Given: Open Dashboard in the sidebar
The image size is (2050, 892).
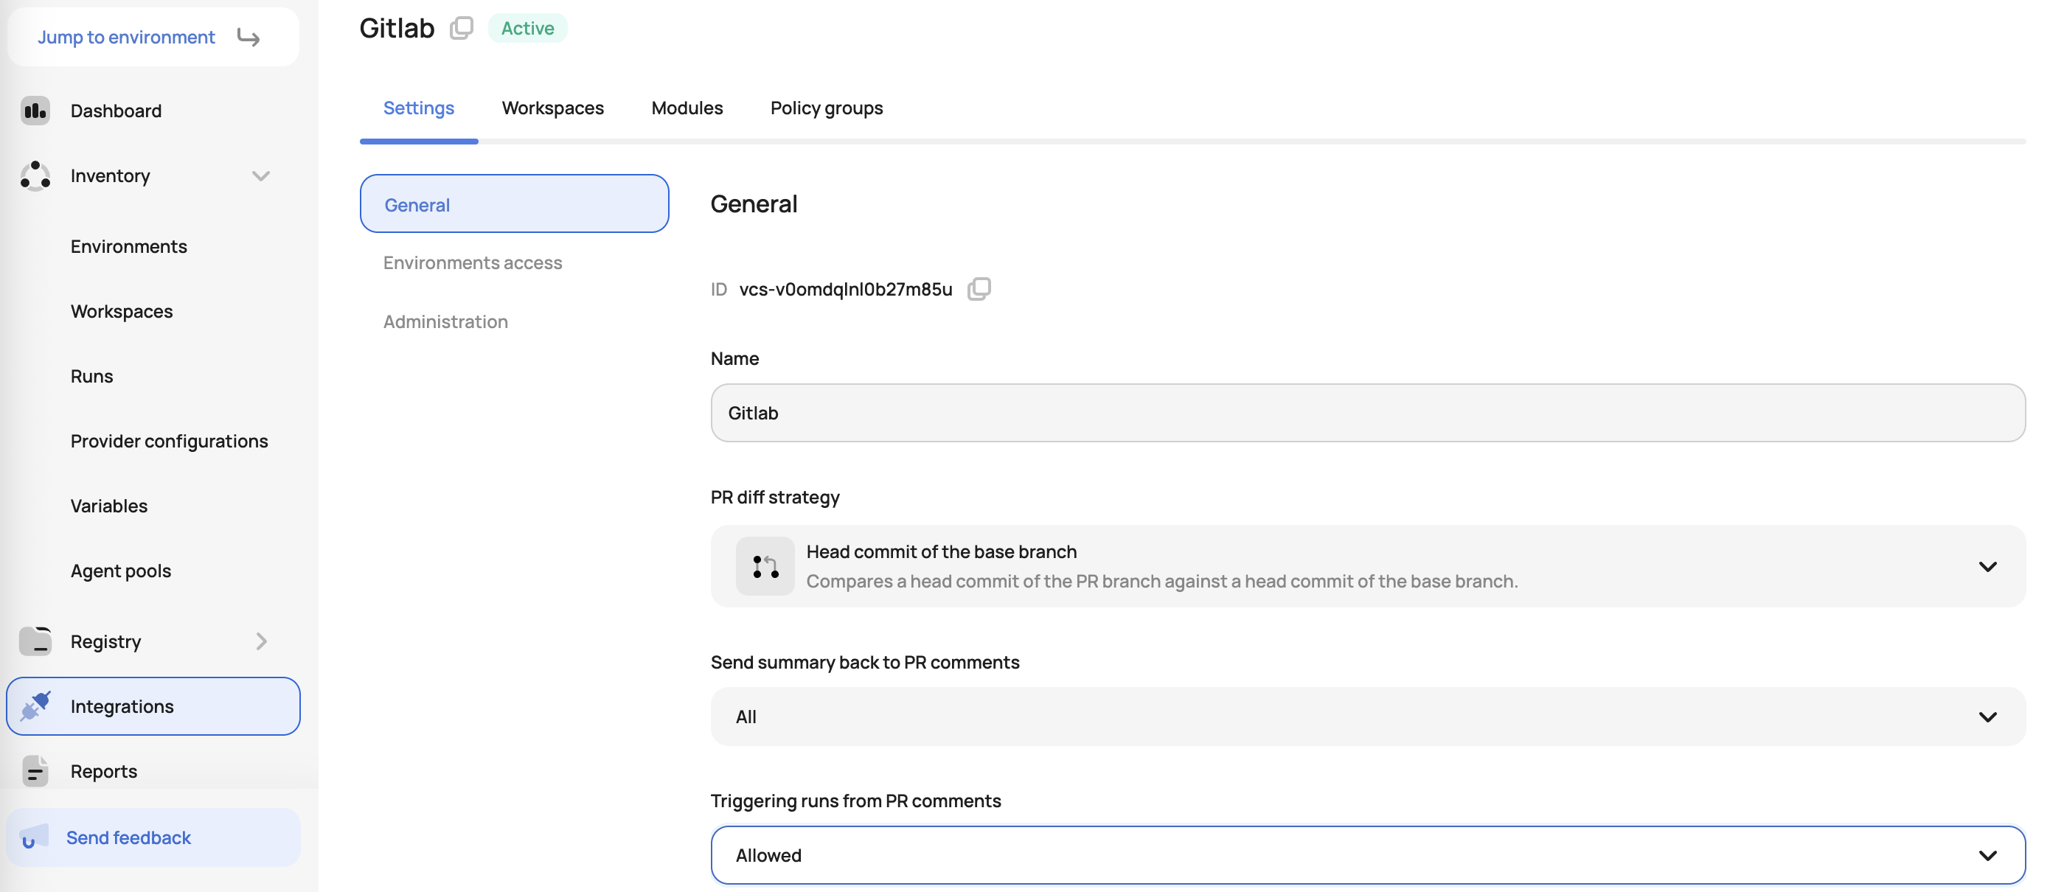Looking at the screenshot, I should pyautogui.click(x=117, y=111).
